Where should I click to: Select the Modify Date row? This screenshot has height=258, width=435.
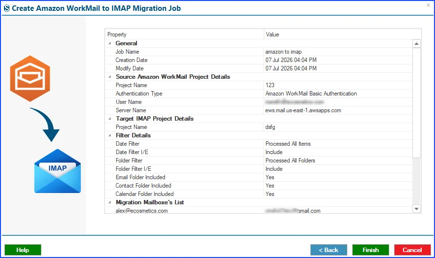259,68
